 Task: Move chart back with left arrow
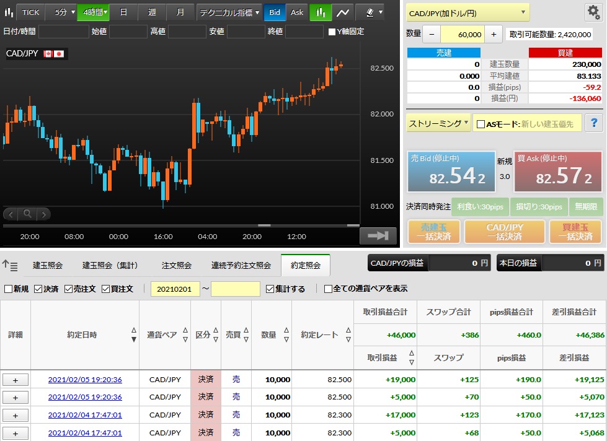click(x=11, y=214)
